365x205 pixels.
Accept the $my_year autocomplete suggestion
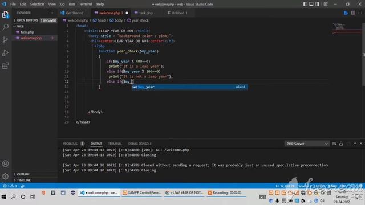tap(190, 87)
